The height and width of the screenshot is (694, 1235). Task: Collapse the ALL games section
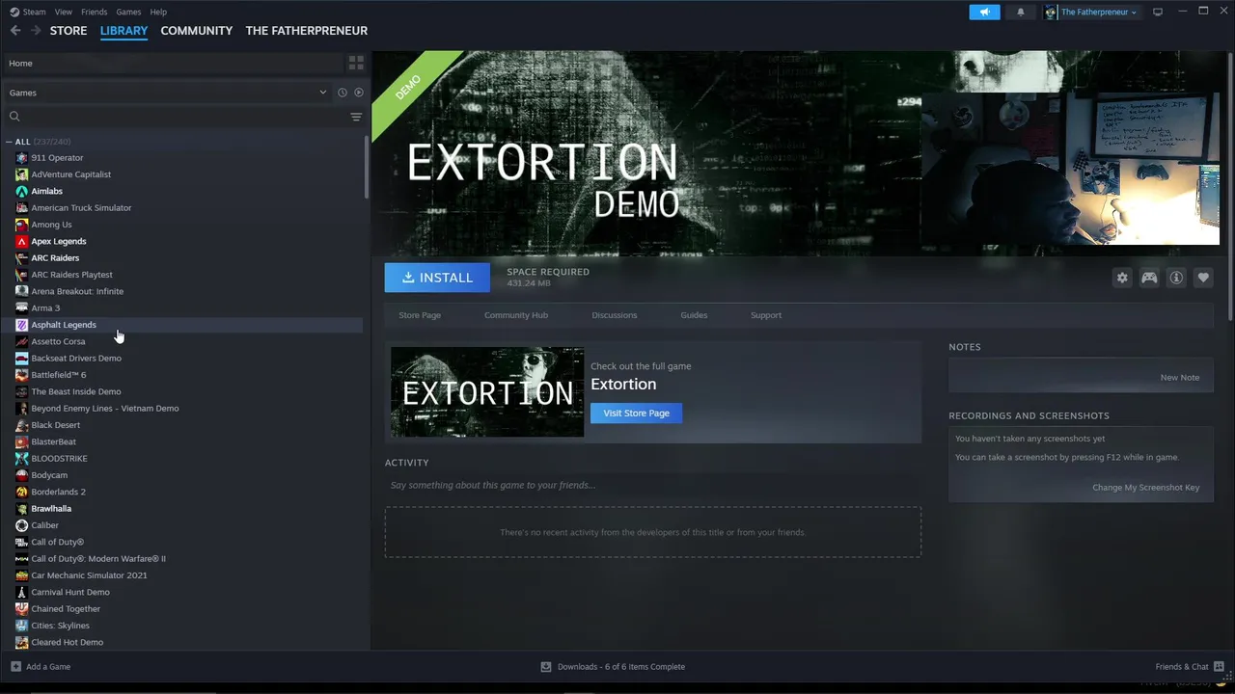click(9, 142)
